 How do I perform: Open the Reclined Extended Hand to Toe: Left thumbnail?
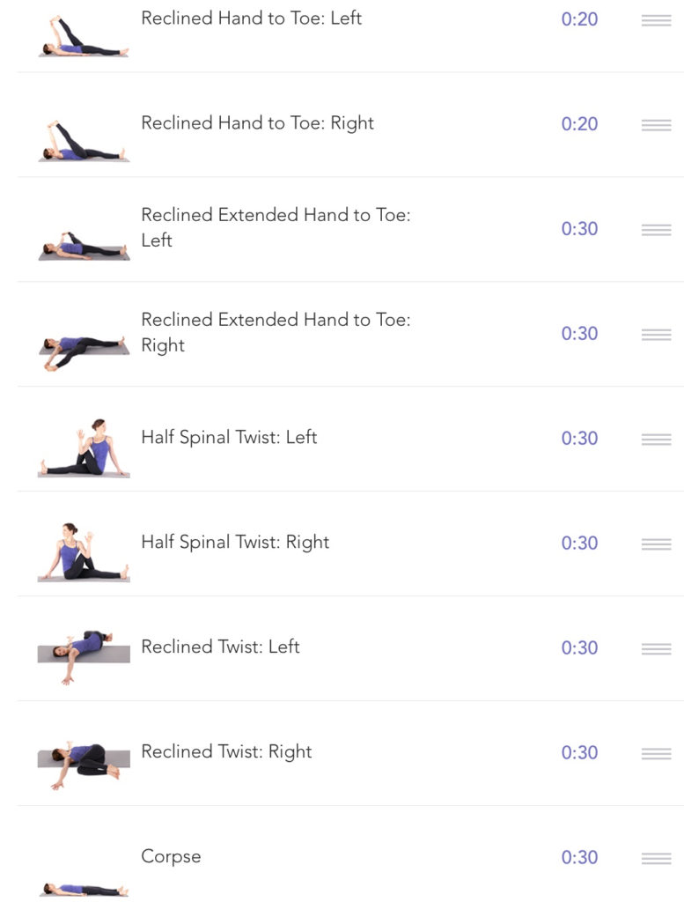click(84, 246)
